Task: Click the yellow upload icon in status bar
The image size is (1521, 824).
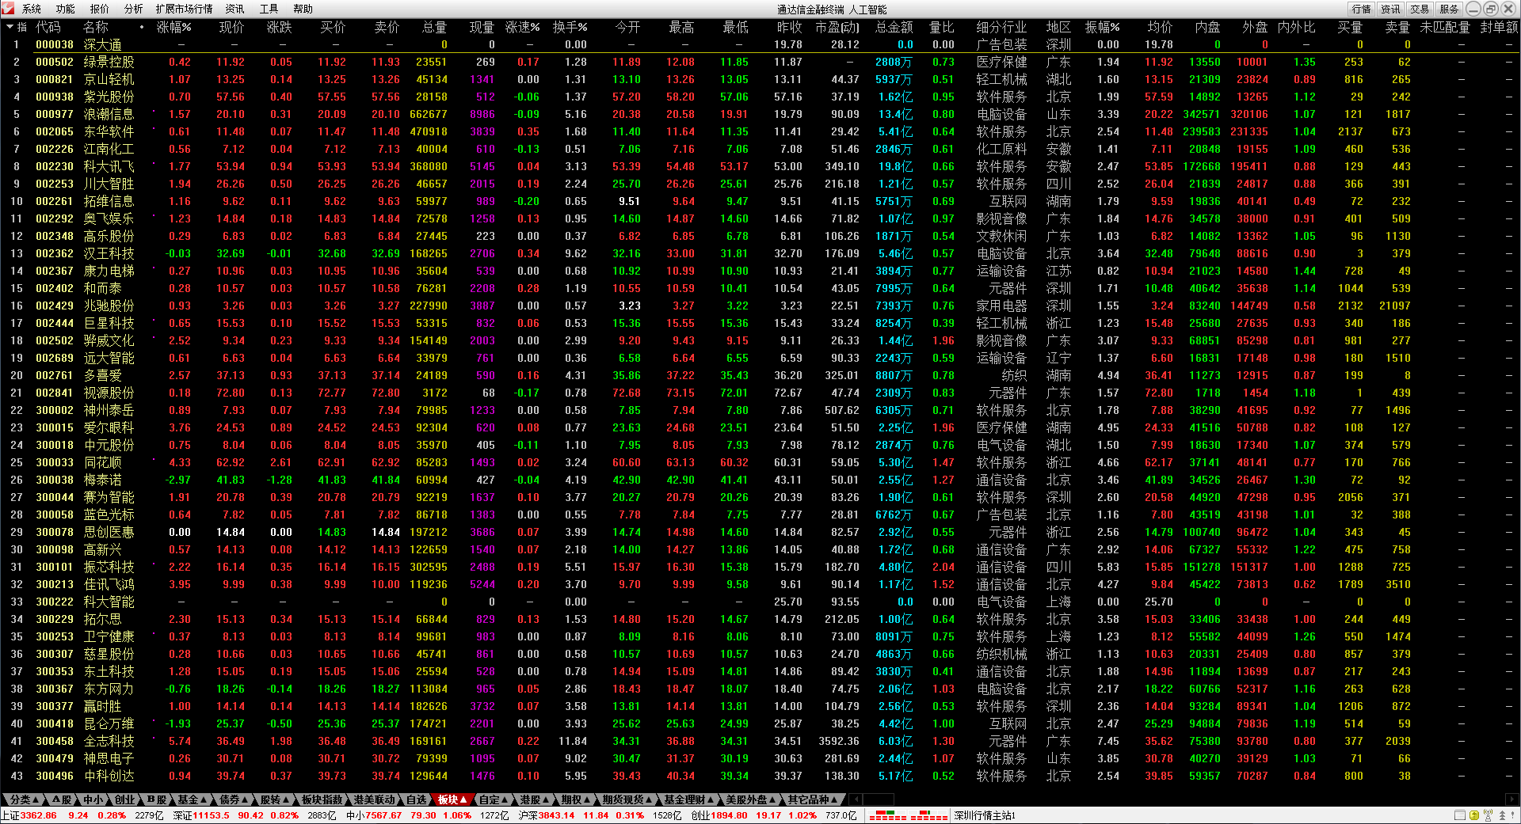Action: point(1473,815)
